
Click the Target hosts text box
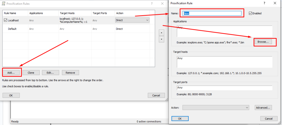(x=224, y=62)
